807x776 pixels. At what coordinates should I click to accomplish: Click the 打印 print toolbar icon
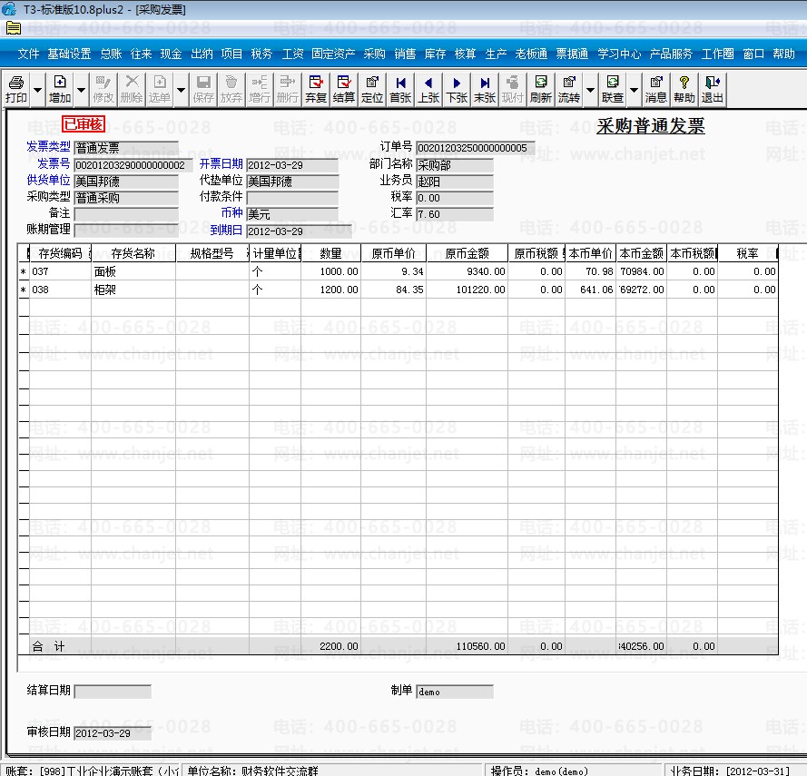[x=16, y=90]
